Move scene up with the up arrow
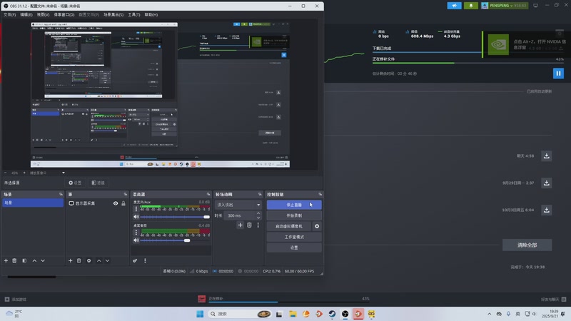This screenshot has height=321, width=571. [34, 260]
